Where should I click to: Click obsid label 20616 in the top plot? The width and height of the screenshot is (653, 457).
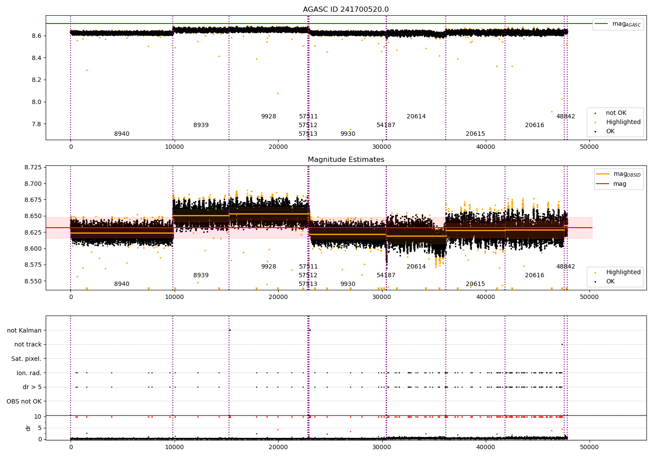tap(535, 125)
